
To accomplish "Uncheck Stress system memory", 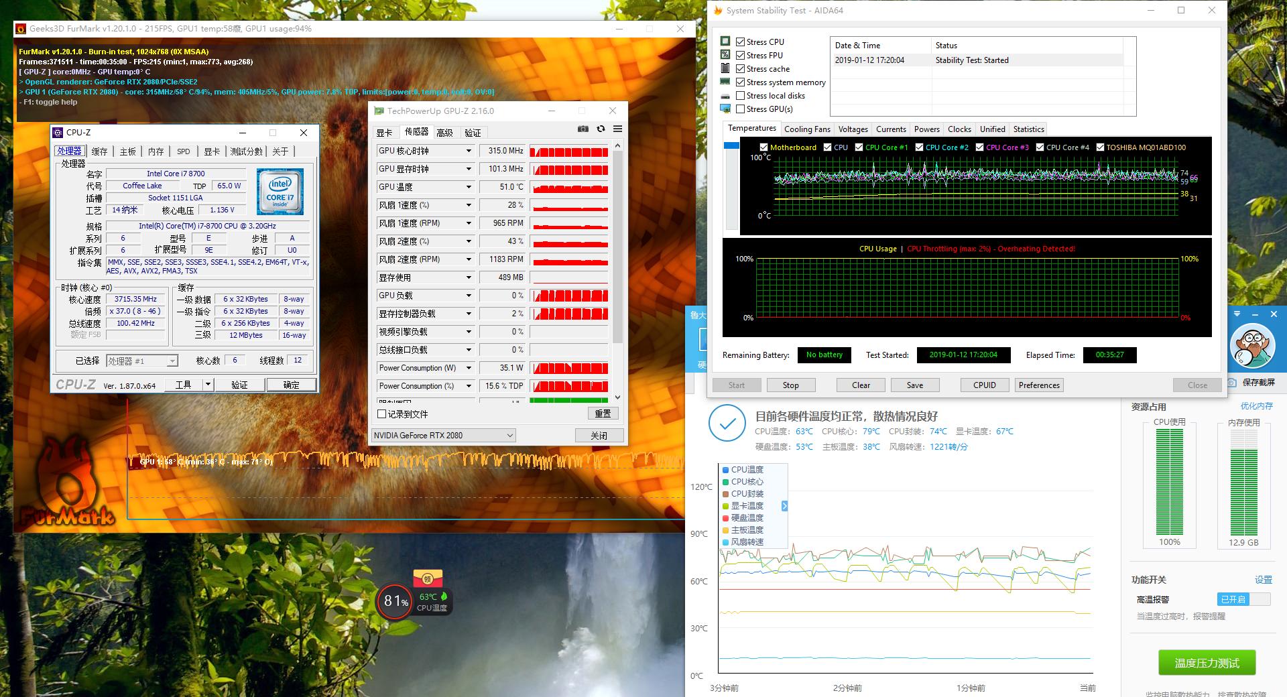I will pyautogui.click(x=740, y=82).
